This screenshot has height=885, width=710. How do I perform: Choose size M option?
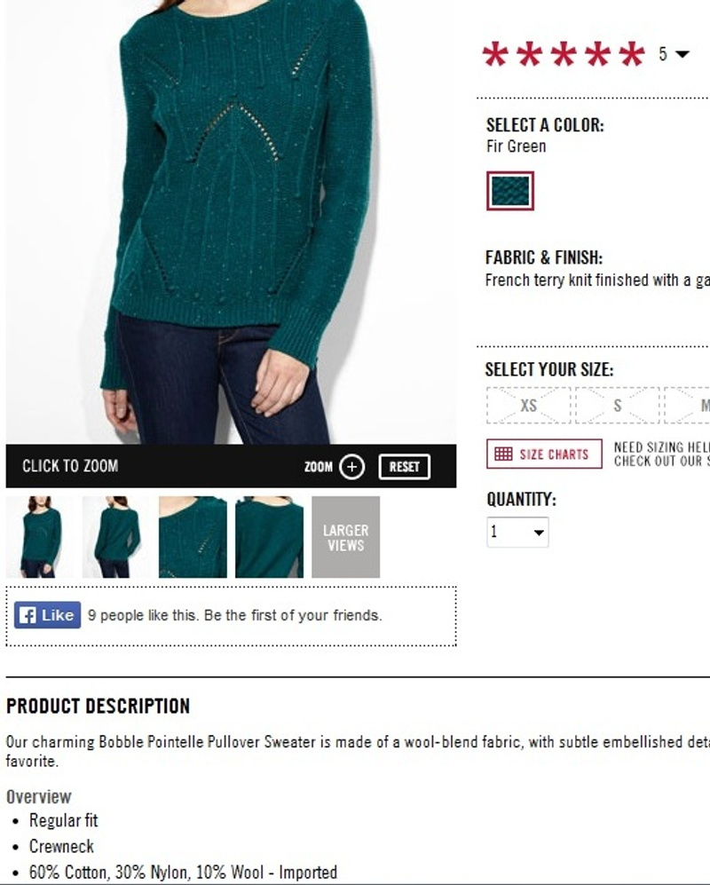pyautogui.click(x=689, y=406)
